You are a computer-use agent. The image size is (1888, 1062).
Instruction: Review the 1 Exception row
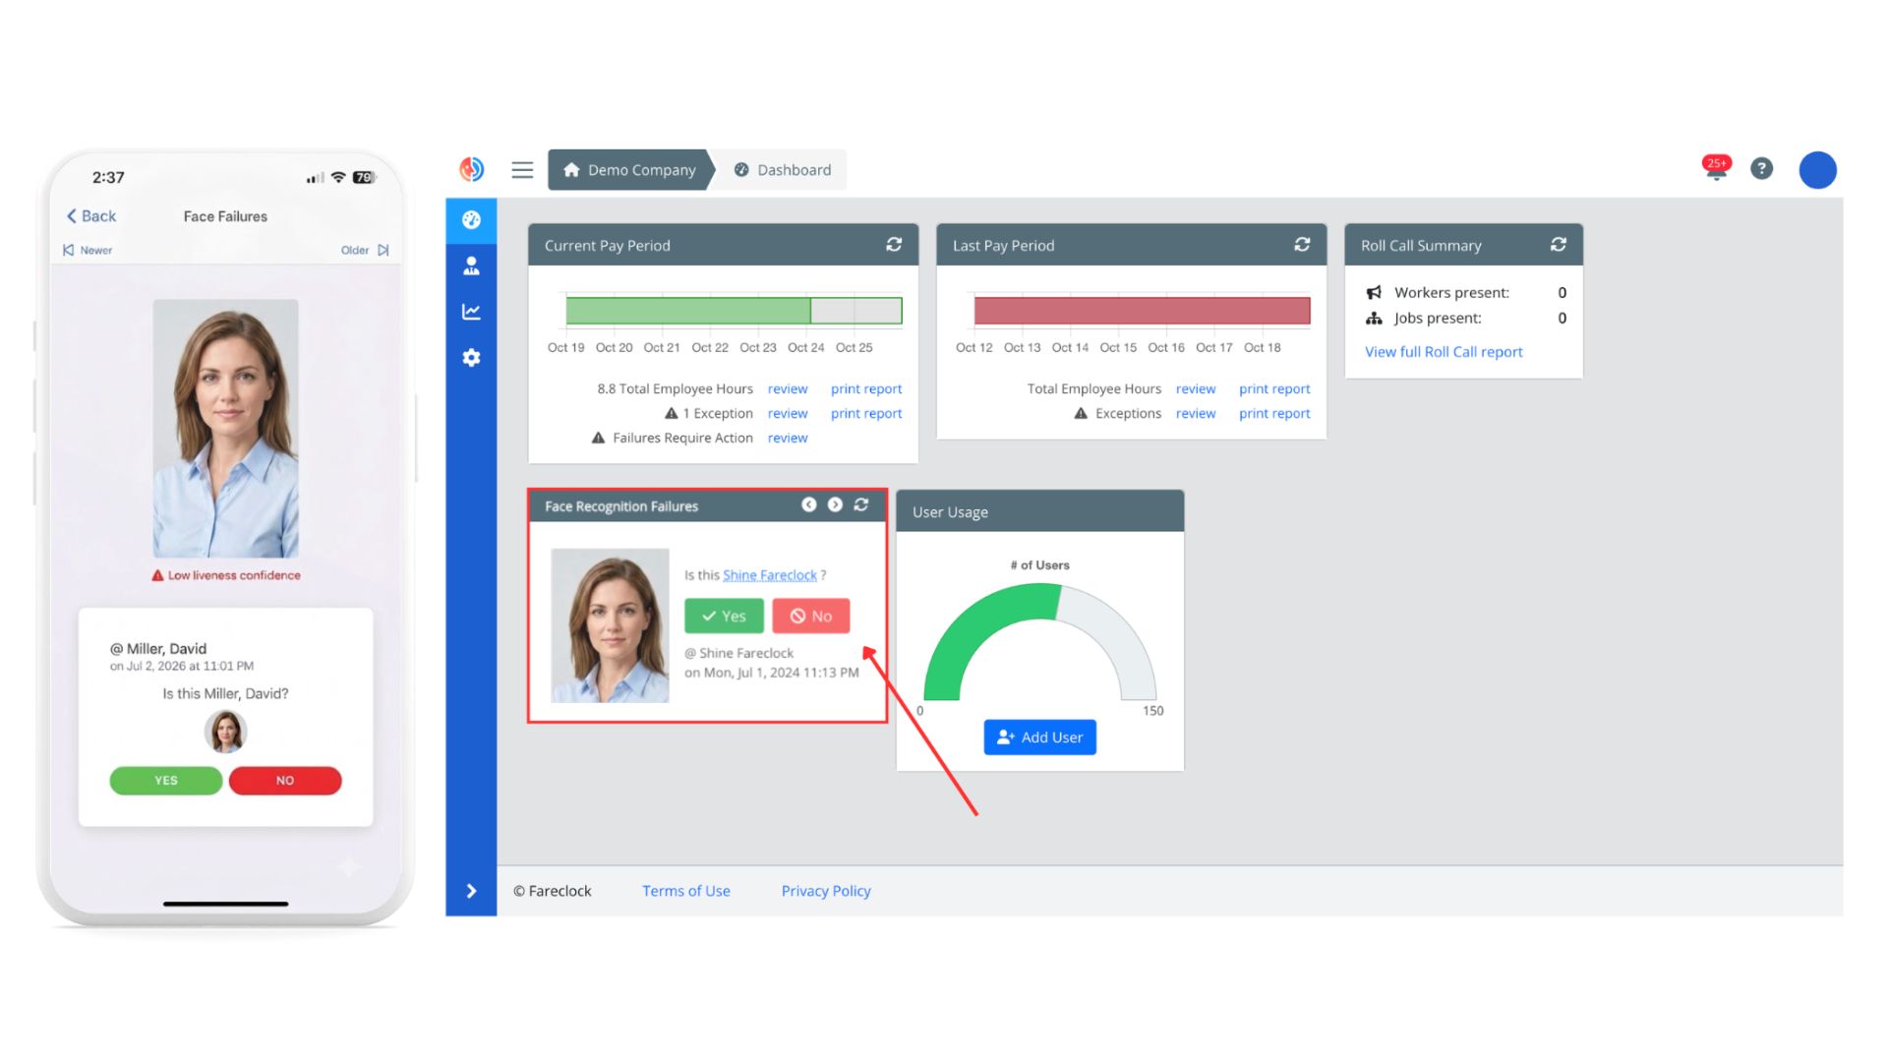(788, 414)
